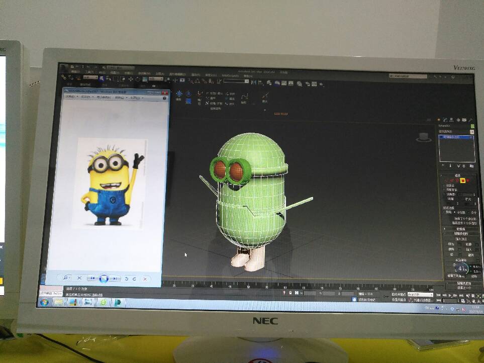The height and width of the screenshot is (363, 484).
Task: Switch to Border sub-object level
Action: tap(457, 181)
